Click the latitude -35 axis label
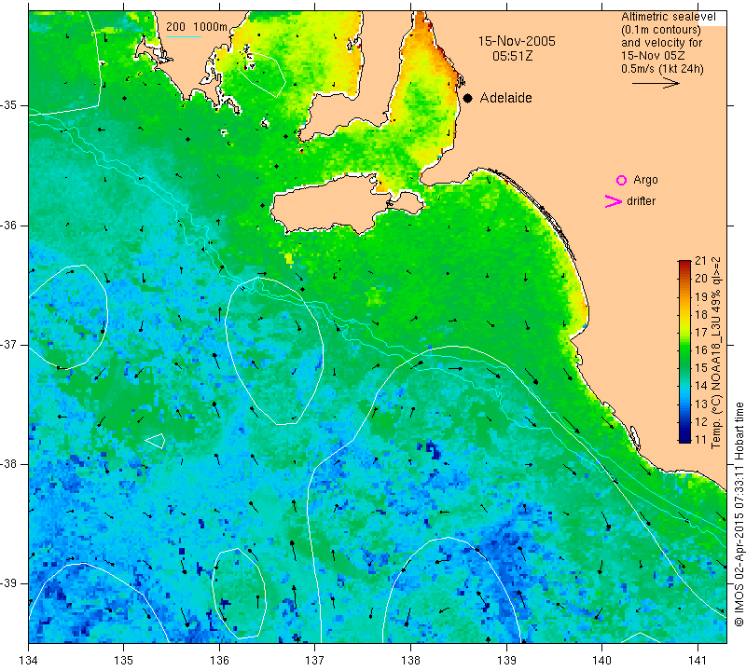 pos(8,105)
